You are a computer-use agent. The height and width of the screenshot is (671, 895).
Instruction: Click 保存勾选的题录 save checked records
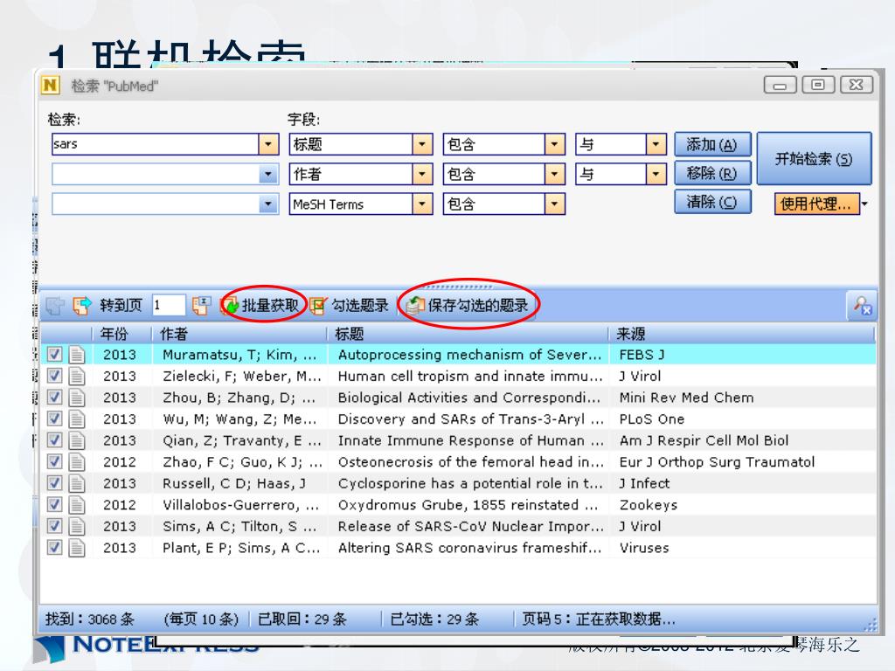click(468, 305)
